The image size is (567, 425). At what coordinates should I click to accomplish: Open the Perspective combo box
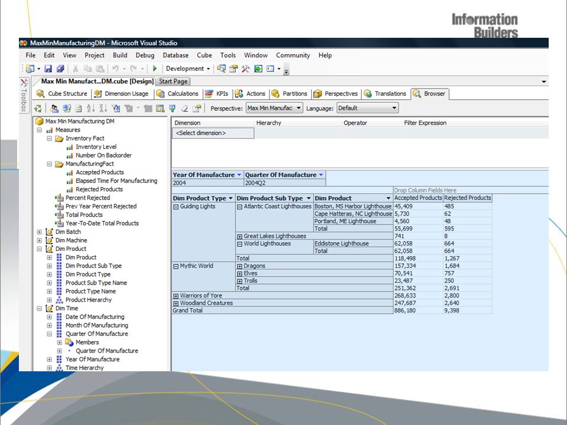pyautogui.click(x=274, y=108)
